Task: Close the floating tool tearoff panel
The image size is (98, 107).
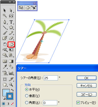Action: [34, 3]
